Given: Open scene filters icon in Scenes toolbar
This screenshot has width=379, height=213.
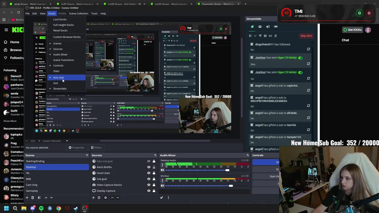Looking at the screenshot, I should pos(39,198).
